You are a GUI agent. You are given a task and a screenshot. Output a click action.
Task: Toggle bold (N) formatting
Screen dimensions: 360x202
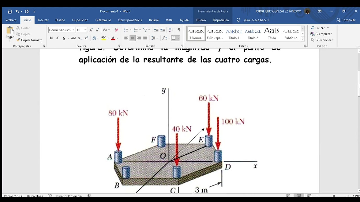point(51,38)
